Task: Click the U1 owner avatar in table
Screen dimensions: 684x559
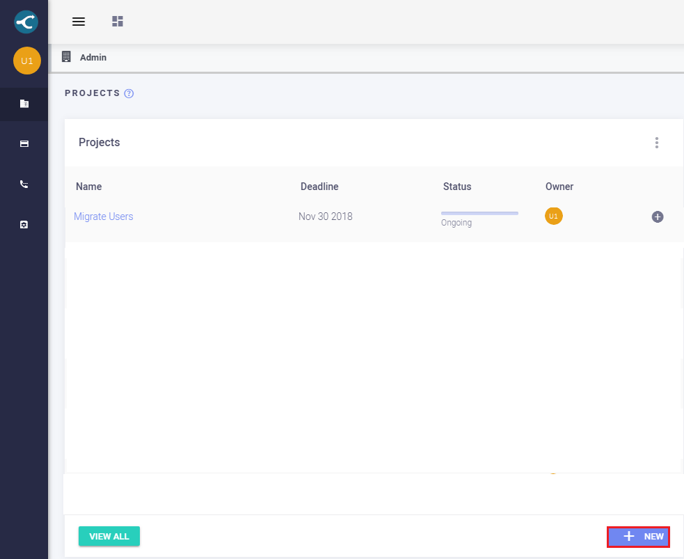Action: click(x=553, y=216)
